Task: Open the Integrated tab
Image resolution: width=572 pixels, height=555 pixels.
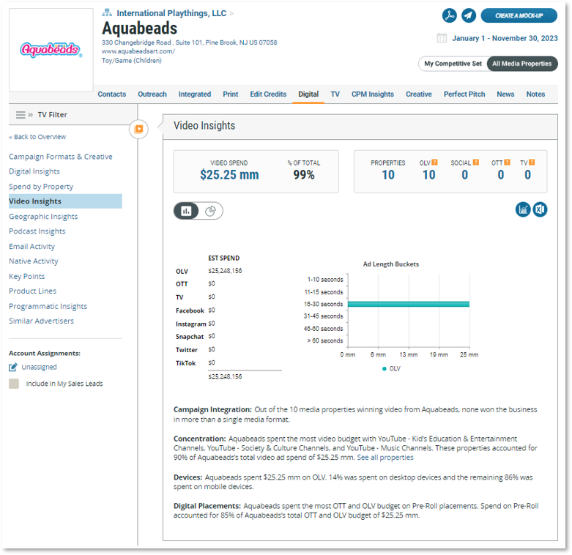Action: (x=194, y=94)
